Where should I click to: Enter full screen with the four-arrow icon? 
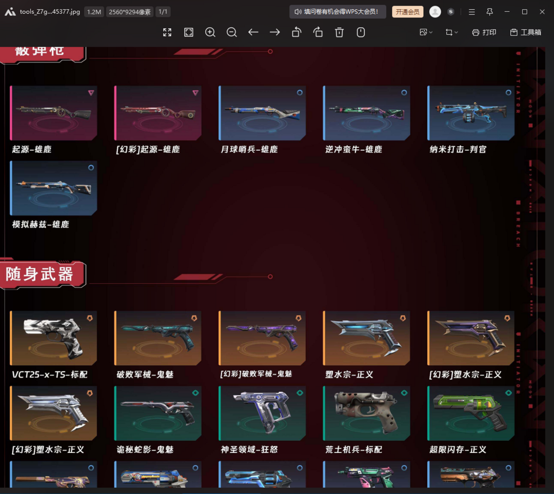pyautogui.click(x=167, y=32)
